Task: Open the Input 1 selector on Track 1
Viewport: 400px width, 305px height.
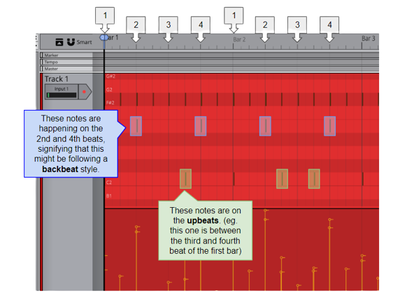Action: click(x=62, y=89)
